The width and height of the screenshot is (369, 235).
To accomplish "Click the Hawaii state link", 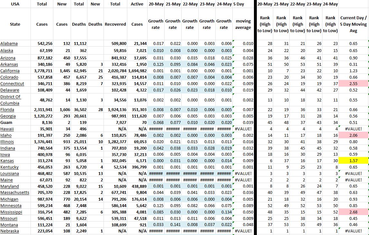I will click(7, 129).
